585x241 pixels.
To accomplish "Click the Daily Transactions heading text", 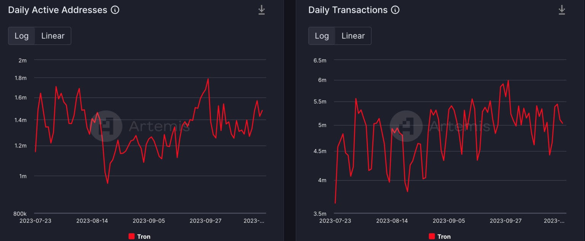I will pyautogui.click(x=348, y=10).
